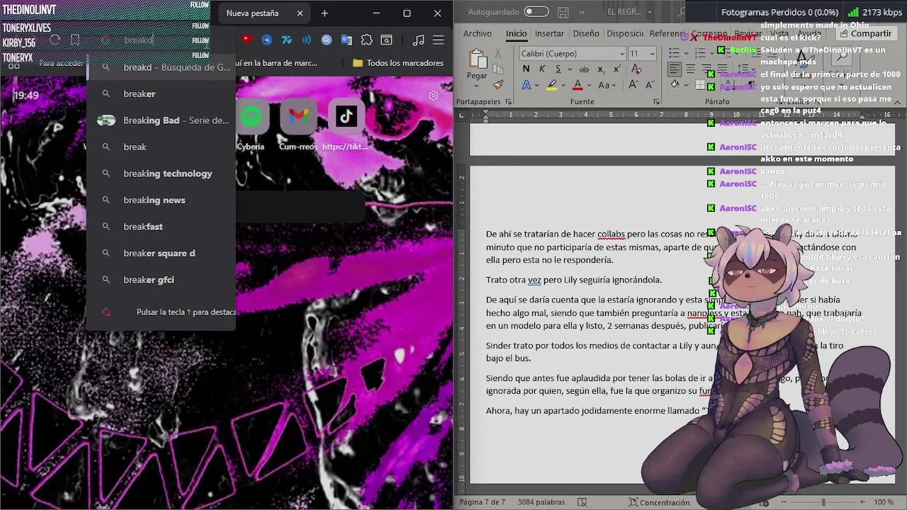The width and height of the screenshot is (907, 510).
Task: Select the 'breaker' search suggestion
Action: pos(161,93)
